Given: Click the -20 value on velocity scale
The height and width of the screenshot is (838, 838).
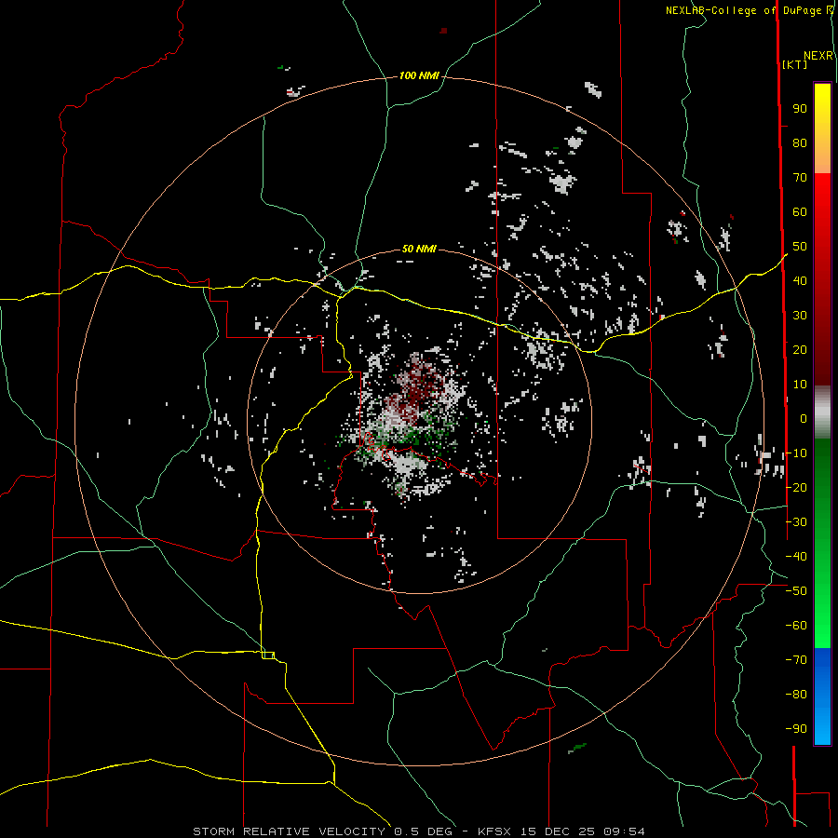Looking at the screenshot, I should point(796,487).
